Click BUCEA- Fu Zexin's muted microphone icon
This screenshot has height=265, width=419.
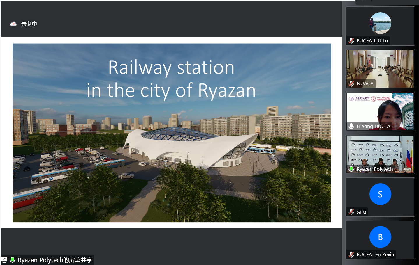click(x=351, y=255)
